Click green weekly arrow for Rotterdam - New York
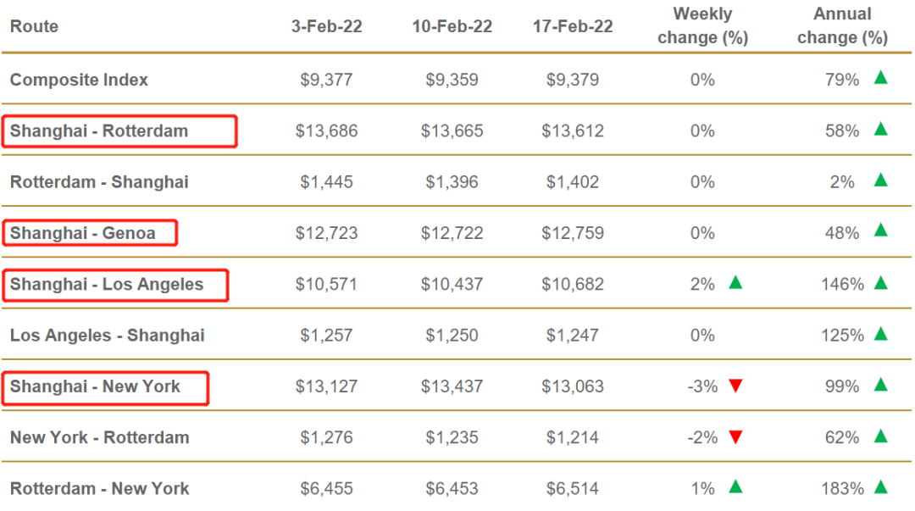Screen dimensions: 915x511 [x=735, y=487]
